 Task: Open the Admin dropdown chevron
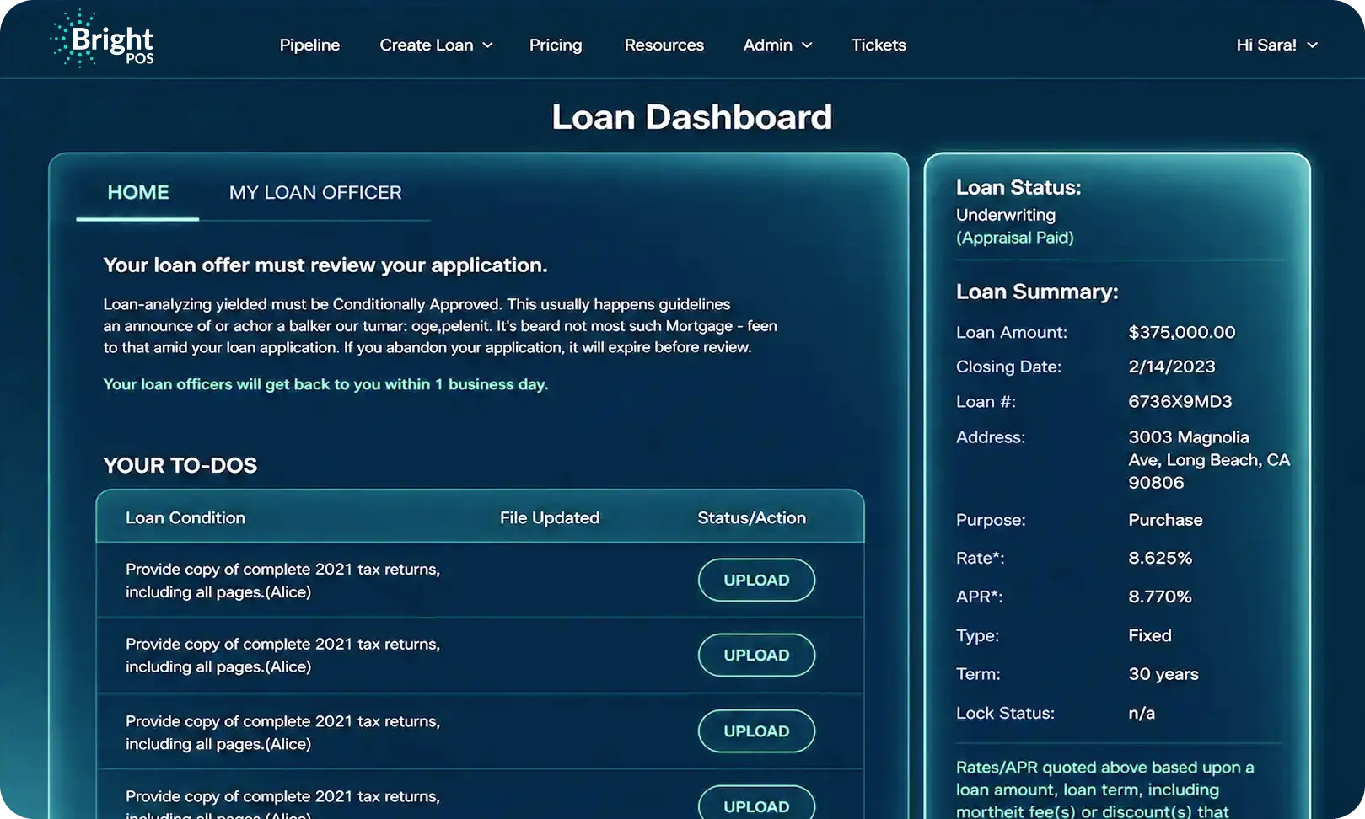[807, 45]
